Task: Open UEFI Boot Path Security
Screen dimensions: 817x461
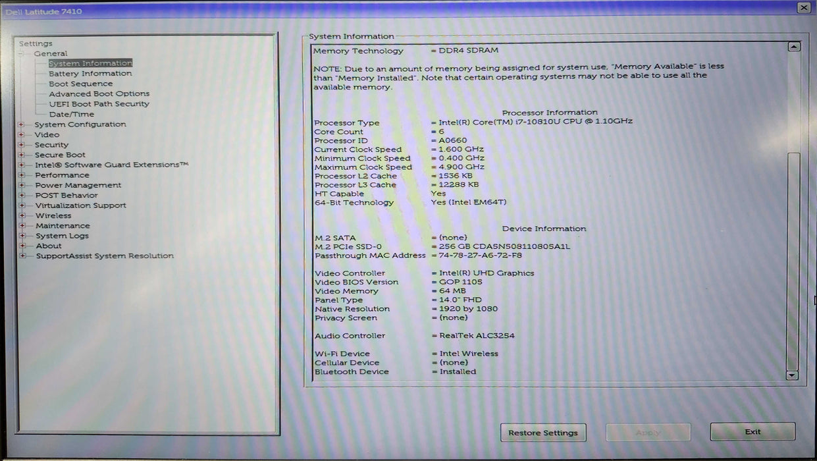Action: 99,104
